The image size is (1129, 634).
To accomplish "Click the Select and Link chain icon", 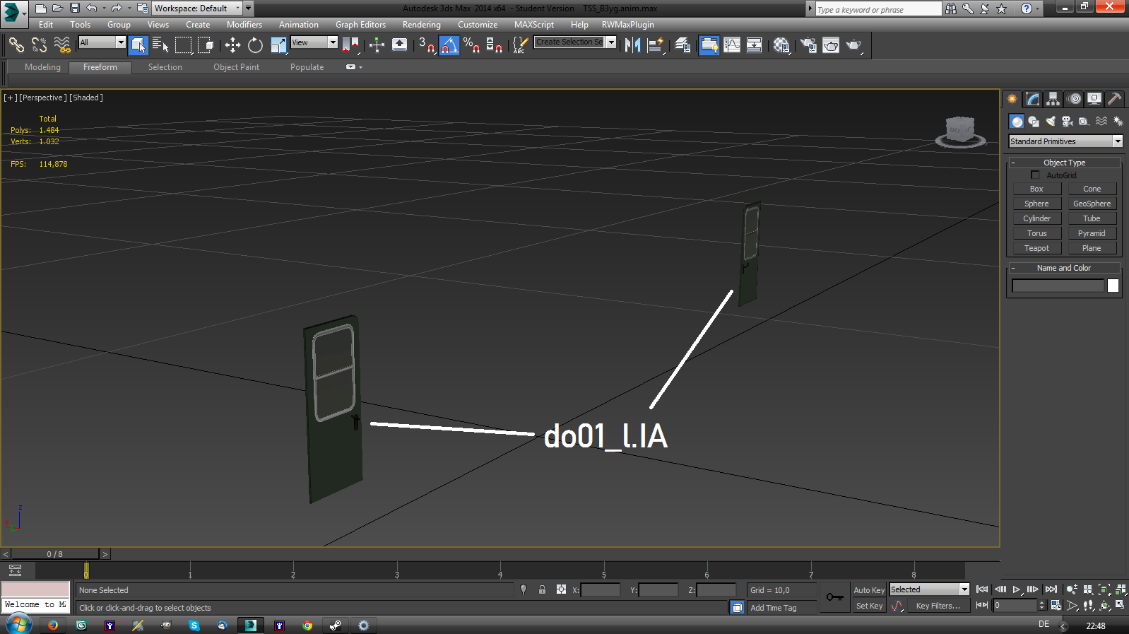I will click(x=16, y=45).
